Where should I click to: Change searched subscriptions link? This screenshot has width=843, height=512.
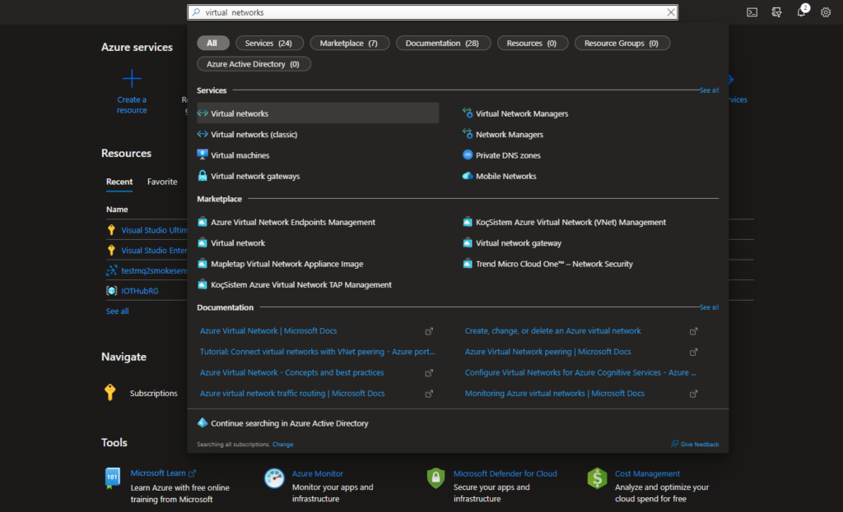pyautogui.click(x=283, y=445)
